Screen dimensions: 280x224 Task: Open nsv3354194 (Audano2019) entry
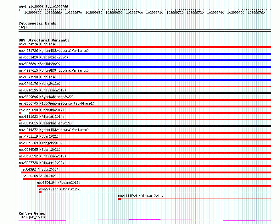(59, 183)
